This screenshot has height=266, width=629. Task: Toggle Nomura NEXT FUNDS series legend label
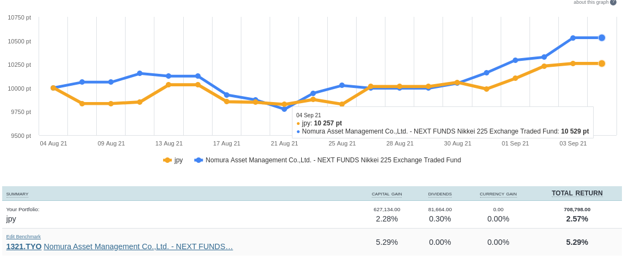pyautogui.click(x=333, y=160)
